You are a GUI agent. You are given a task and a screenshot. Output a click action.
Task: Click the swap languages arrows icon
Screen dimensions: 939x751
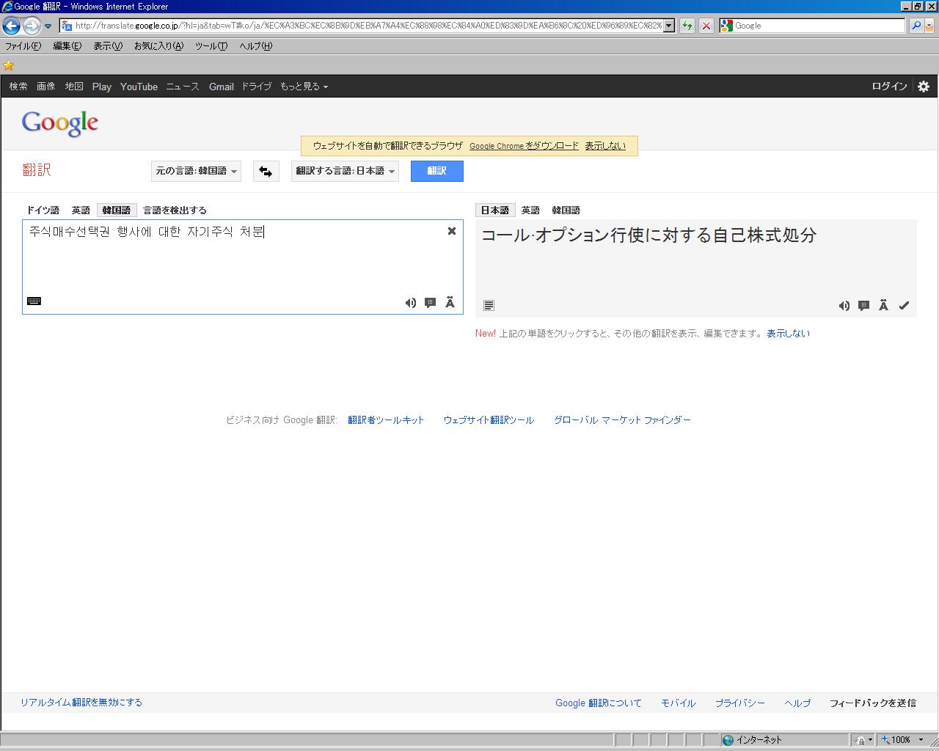click(x=266, y=172)
